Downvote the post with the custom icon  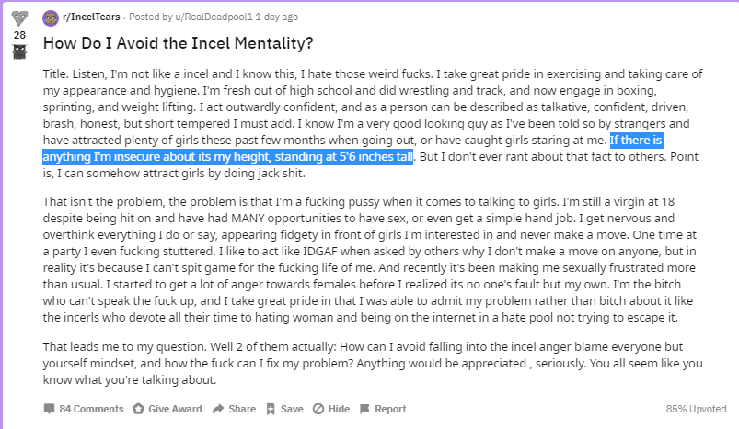(19, 51)
